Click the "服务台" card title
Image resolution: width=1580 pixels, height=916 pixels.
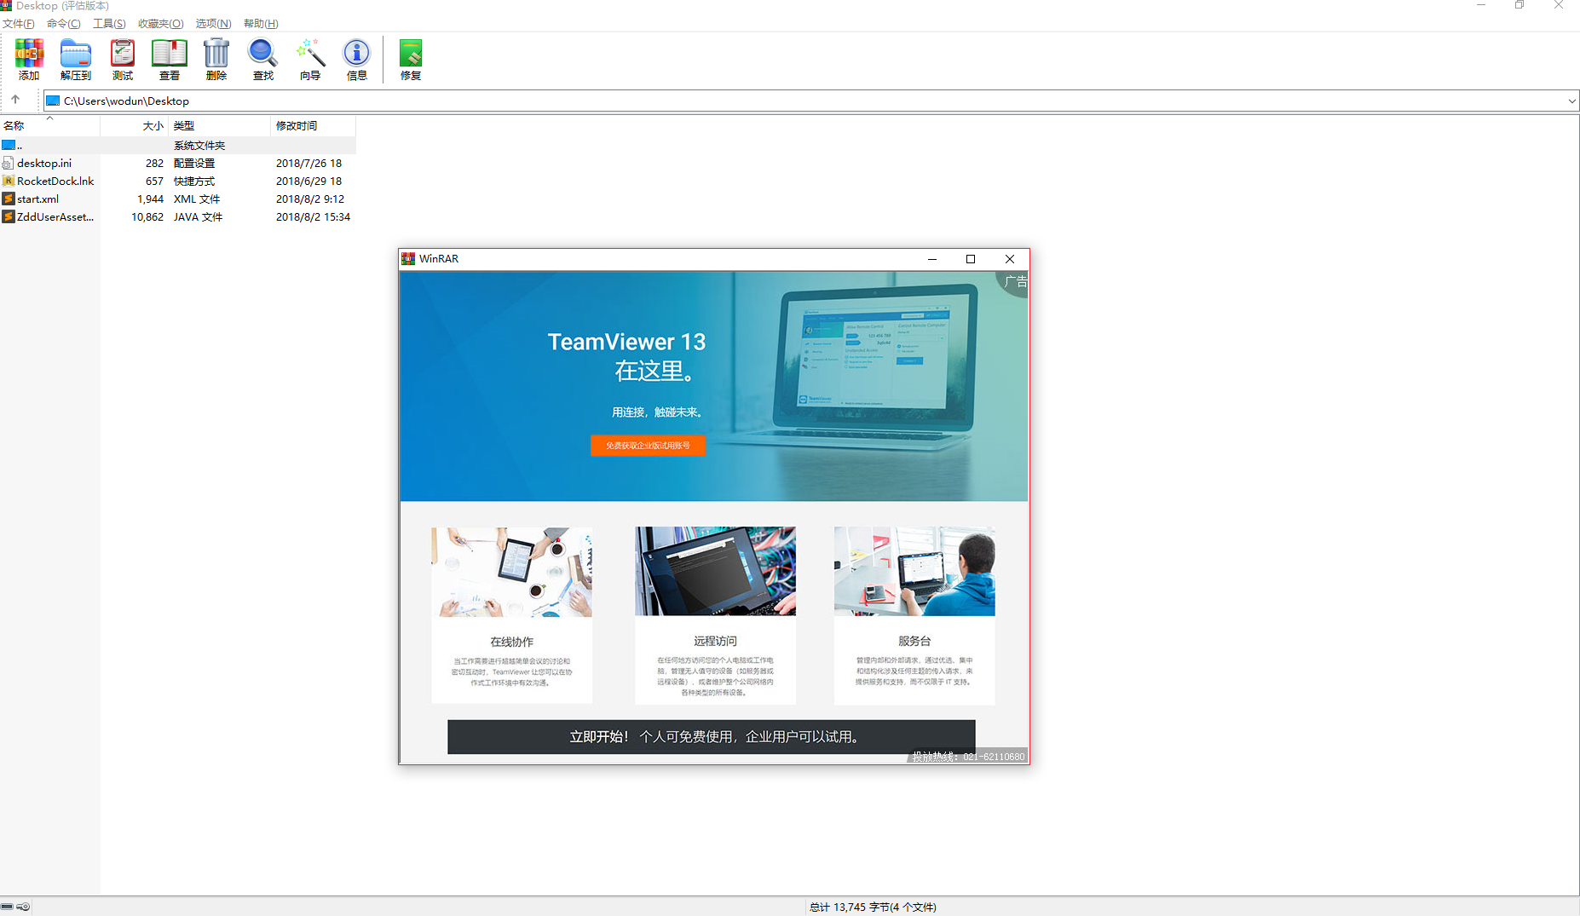[x=914, y=641]
